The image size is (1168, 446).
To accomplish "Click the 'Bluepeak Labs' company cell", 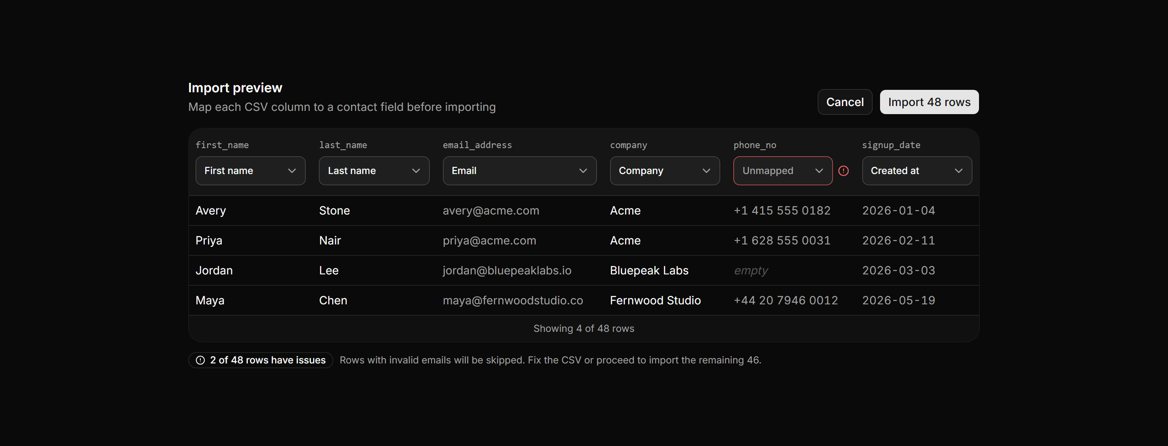I will coord(649,270).
